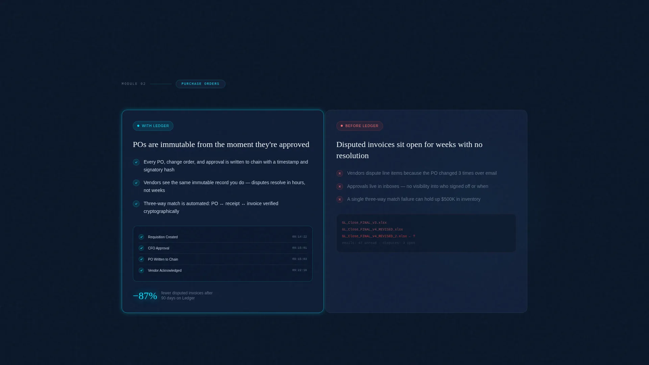Click the 'Requisition Created' row label
The width and height of the screenshot is (649, 365).
163,237
